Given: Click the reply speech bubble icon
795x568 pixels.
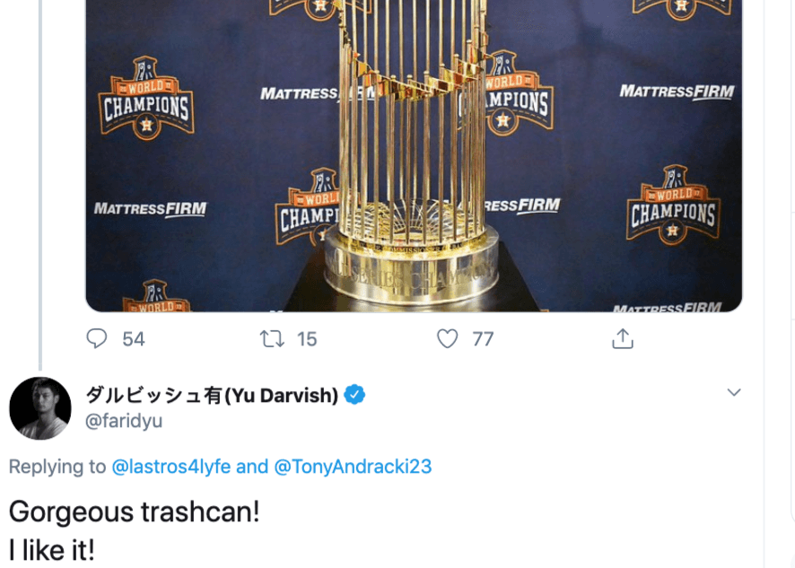Looking at the screenshot, I should pos(97,338).
